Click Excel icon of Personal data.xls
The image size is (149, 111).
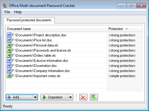pos(9,45)
